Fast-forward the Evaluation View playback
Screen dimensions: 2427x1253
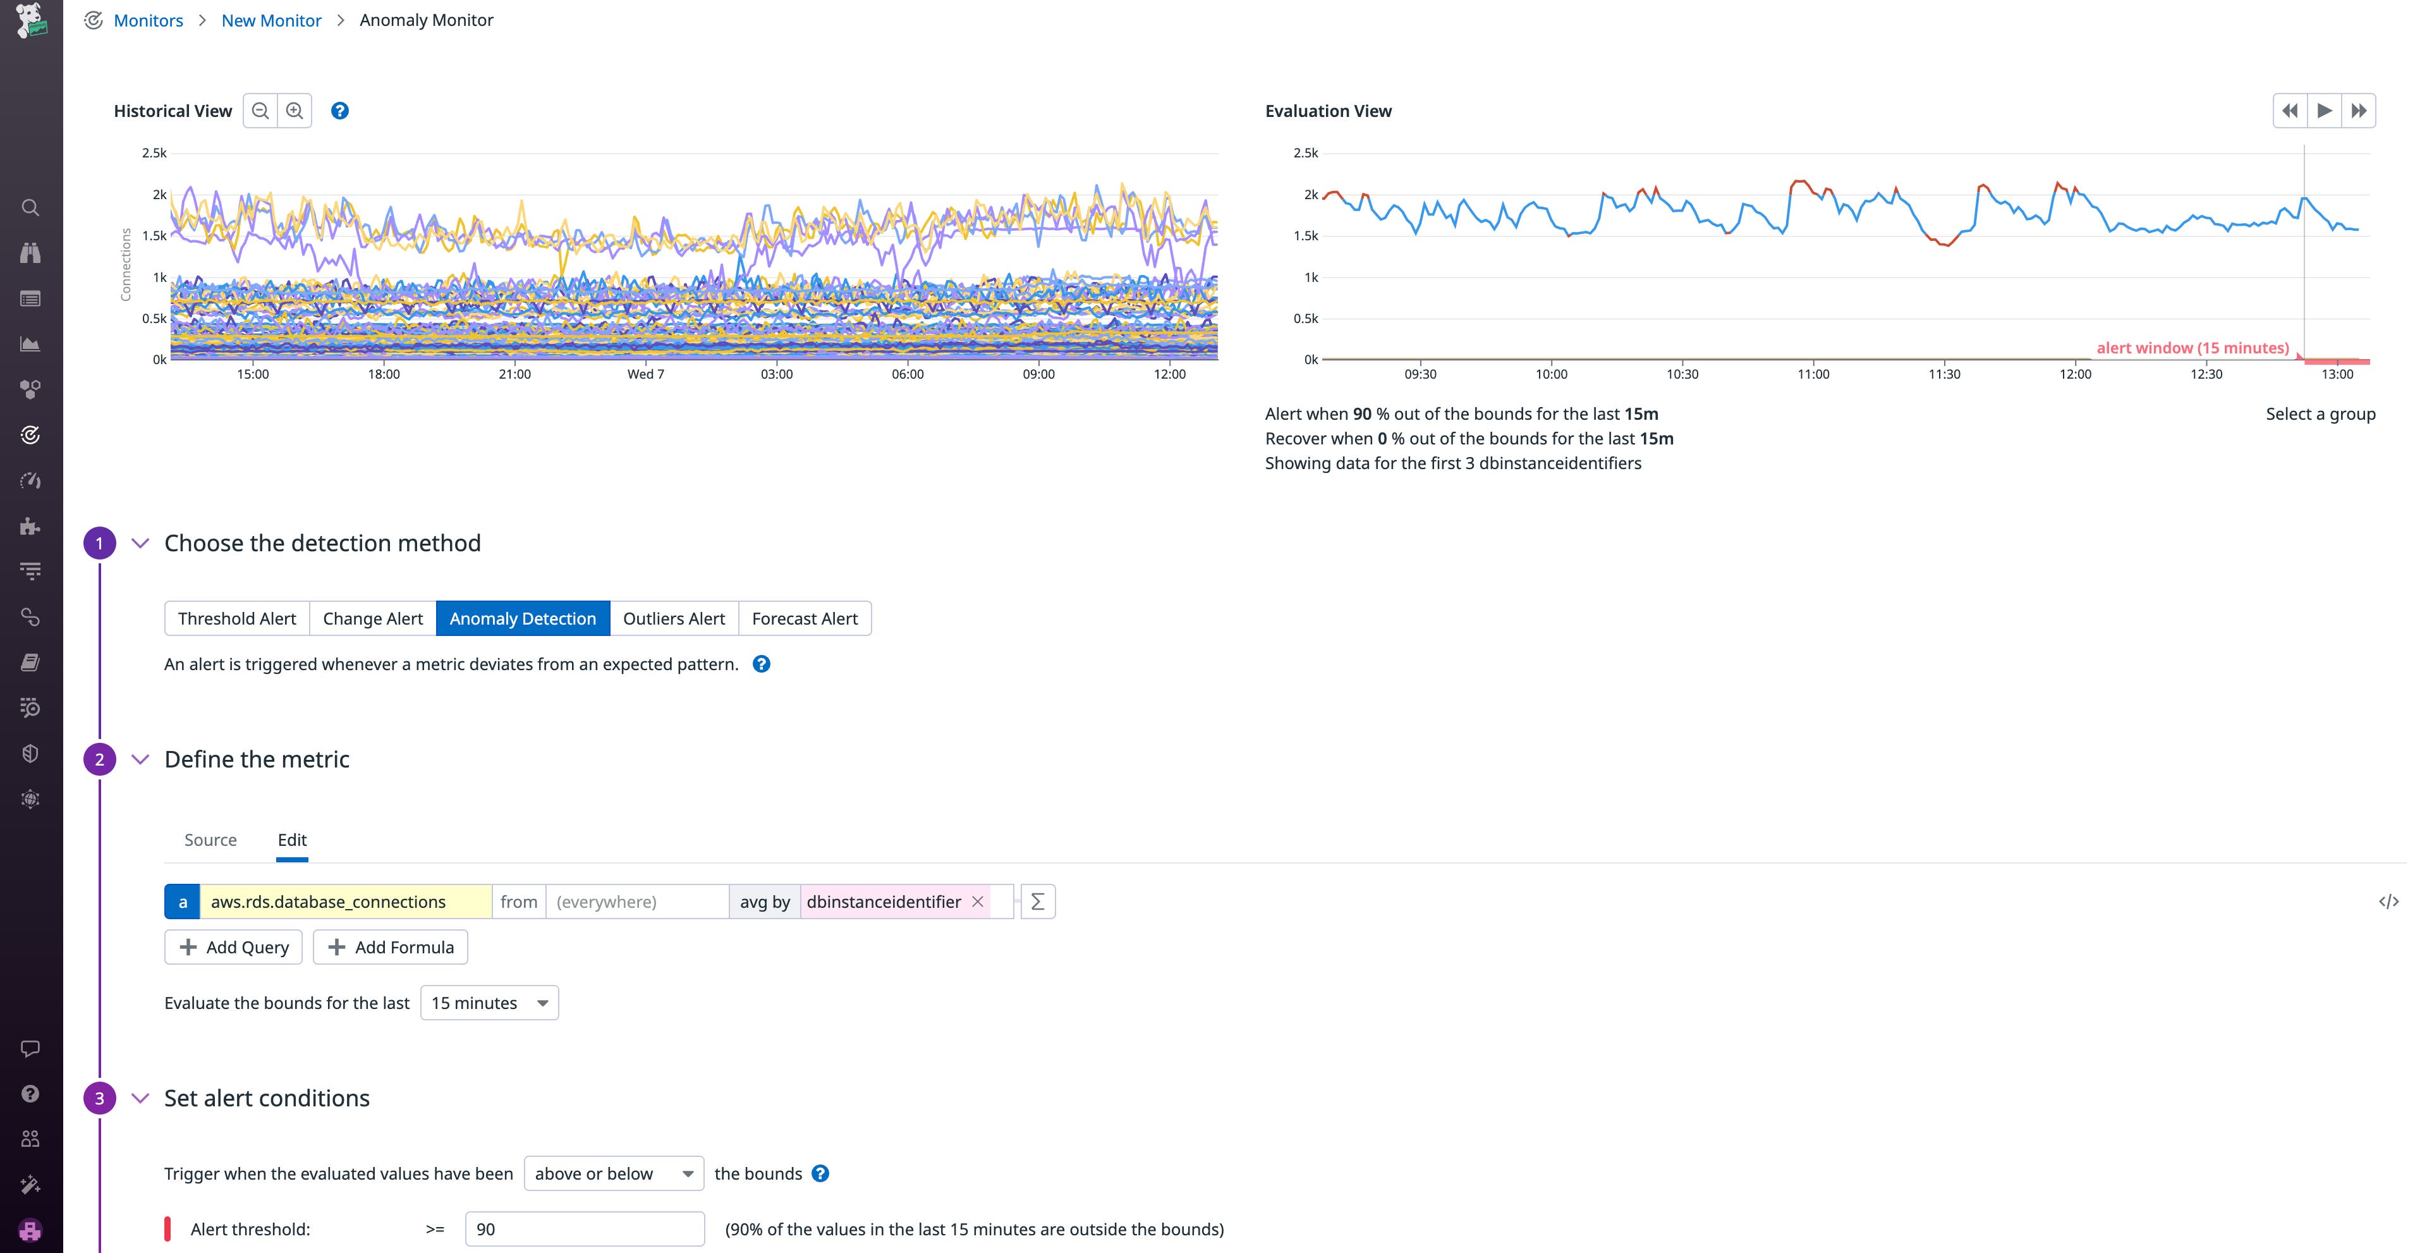click(2358, 110)
